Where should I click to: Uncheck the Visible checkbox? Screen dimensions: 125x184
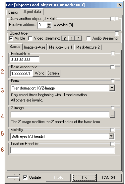pos(11,38)
